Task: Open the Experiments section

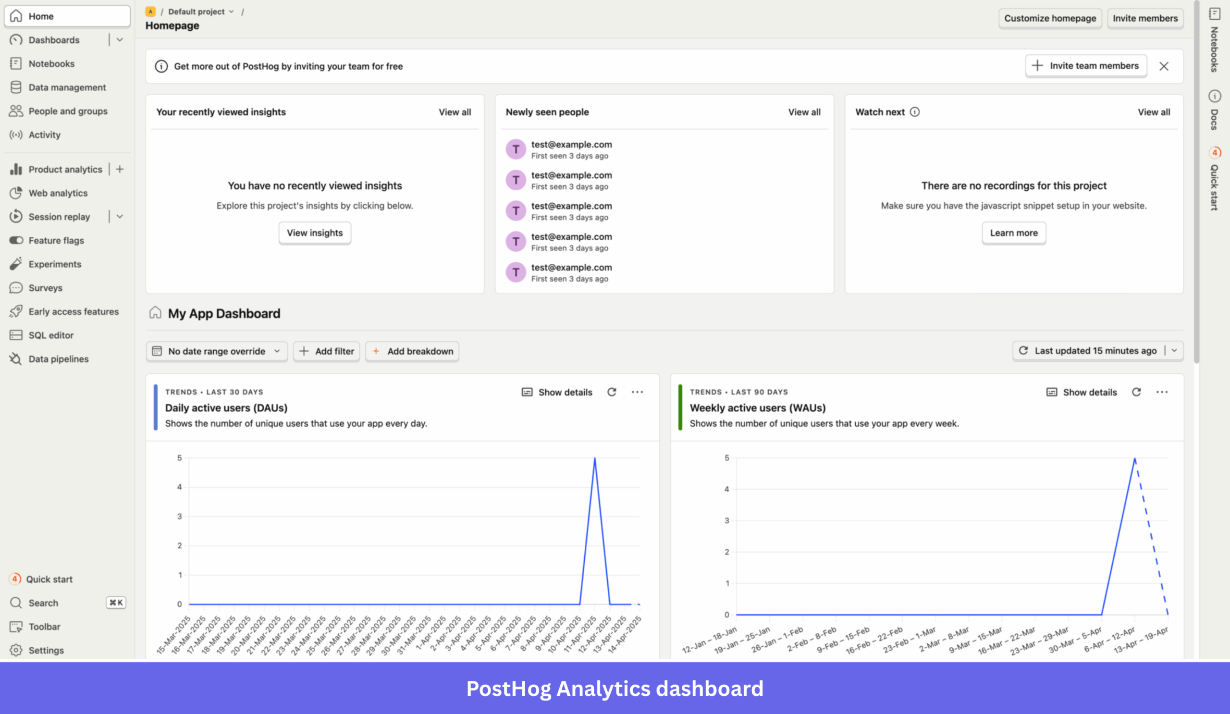Action: click(x=55, y=264)
